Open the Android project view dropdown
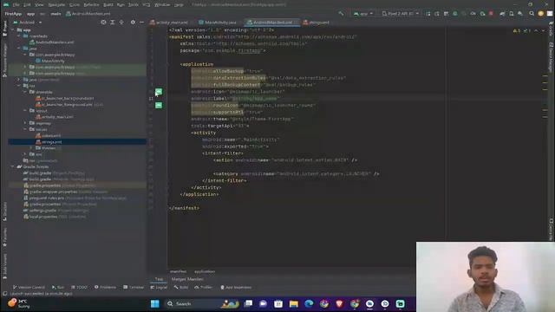The image size is (555, 312). (x=28, y=23)
